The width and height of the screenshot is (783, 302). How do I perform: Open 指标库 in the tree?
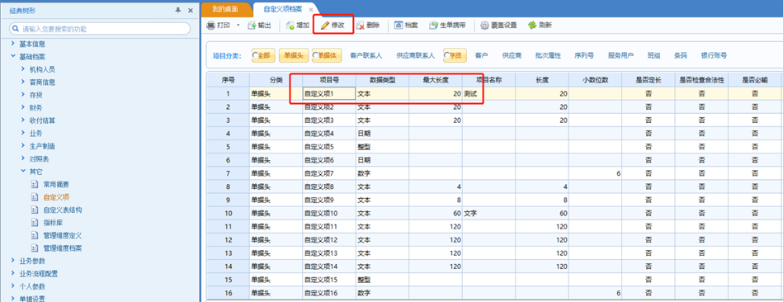pyautogui.click(x=53, y=223)
